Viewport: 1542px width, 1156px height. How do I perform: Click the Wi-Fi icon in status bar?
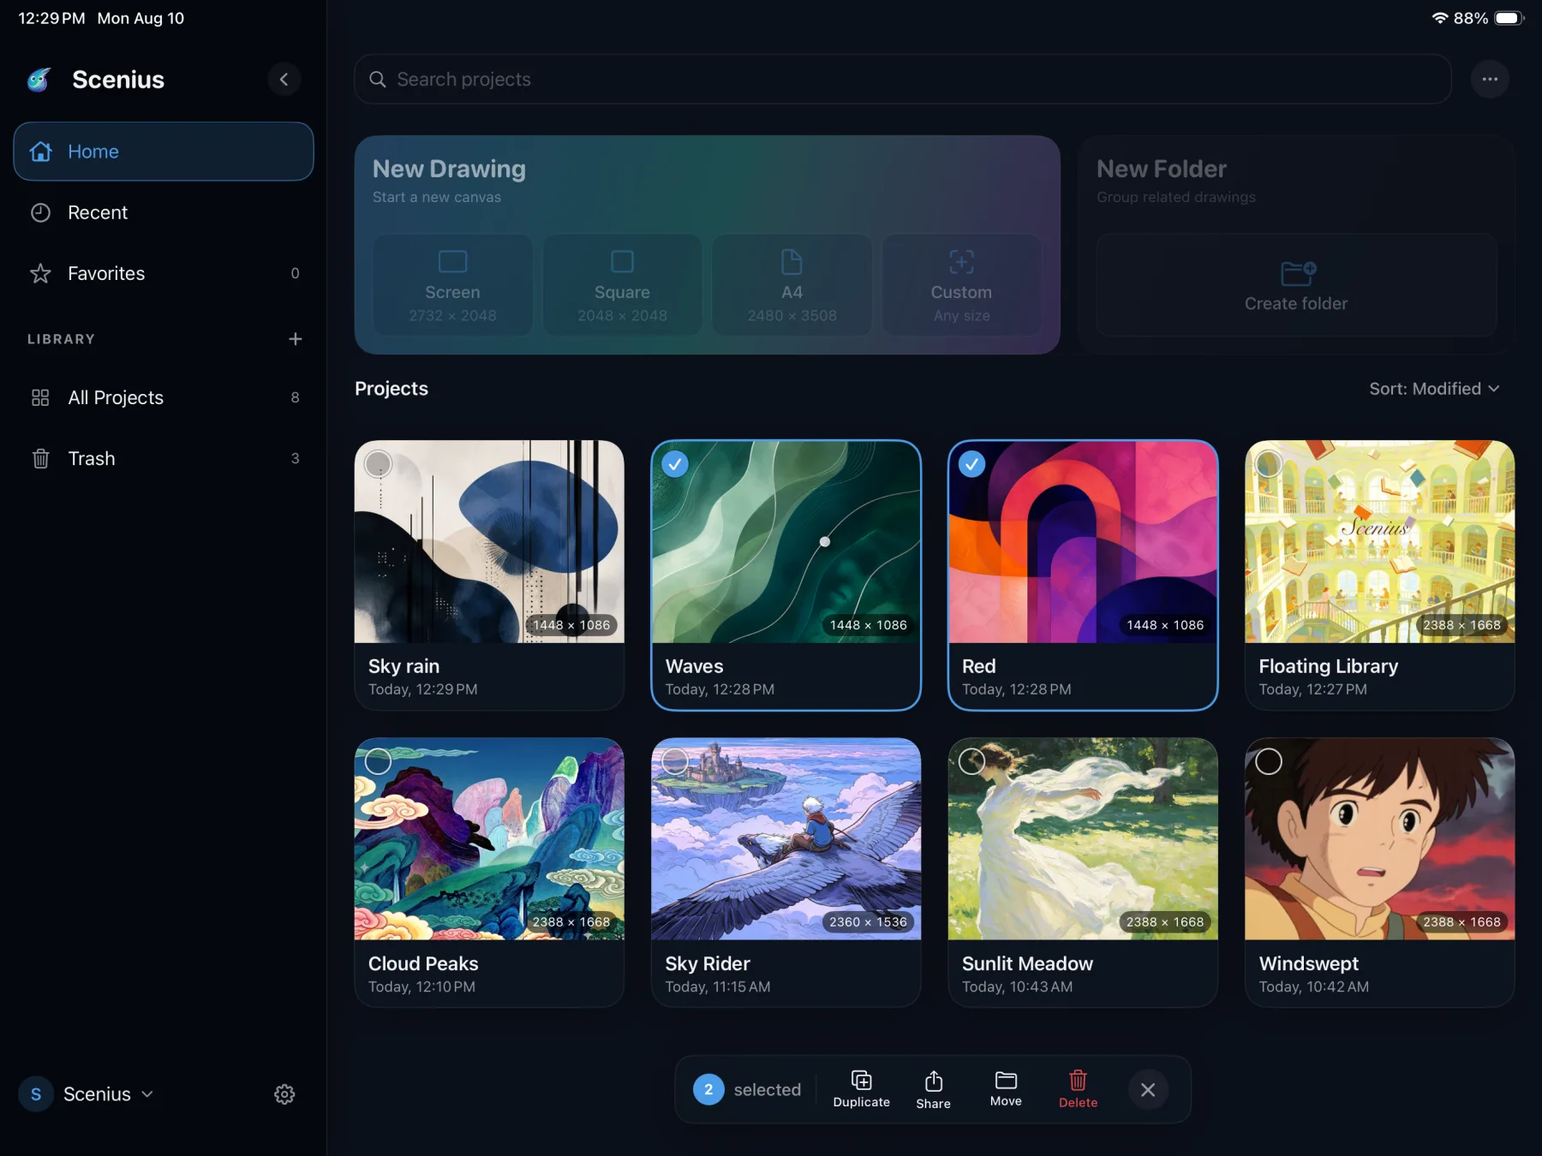click(x=1440, y=18)
